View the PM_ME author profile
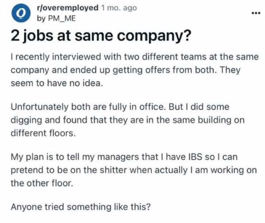 pos(52,18)
